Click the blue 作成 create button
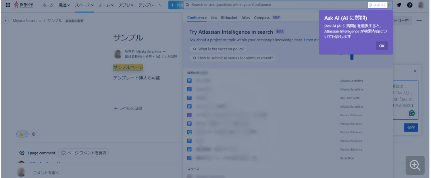 (176, 5)
